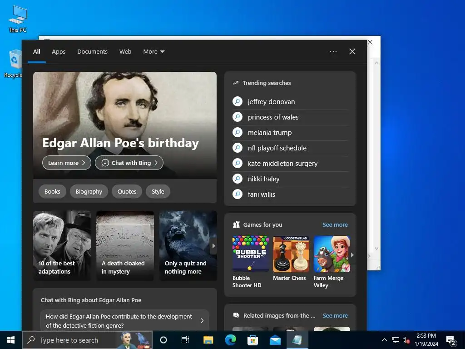Click the Chat with Bing button

(x=129, y=163)
